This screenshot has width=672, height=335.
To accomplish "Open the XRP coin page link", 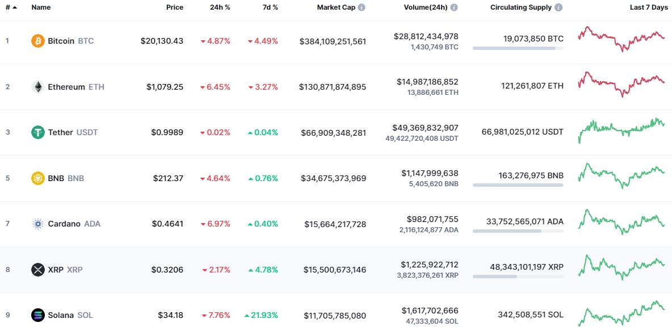I will point(57,270).
